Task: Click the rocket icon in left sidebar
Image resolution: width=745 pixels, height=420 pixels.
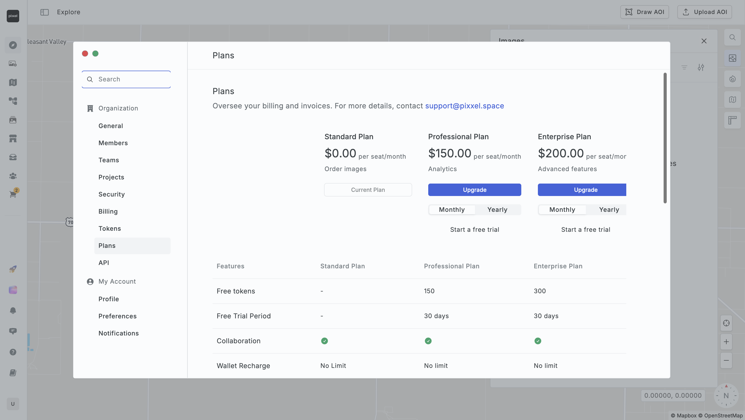Action: tap(13, 269)
